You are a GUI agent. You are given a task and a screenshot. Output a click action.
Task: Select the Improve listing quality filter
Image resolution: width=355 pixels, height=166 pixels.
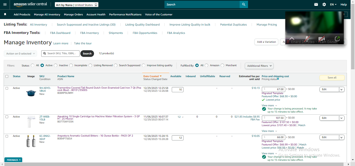pyautogui.click(x=143, y=65)
